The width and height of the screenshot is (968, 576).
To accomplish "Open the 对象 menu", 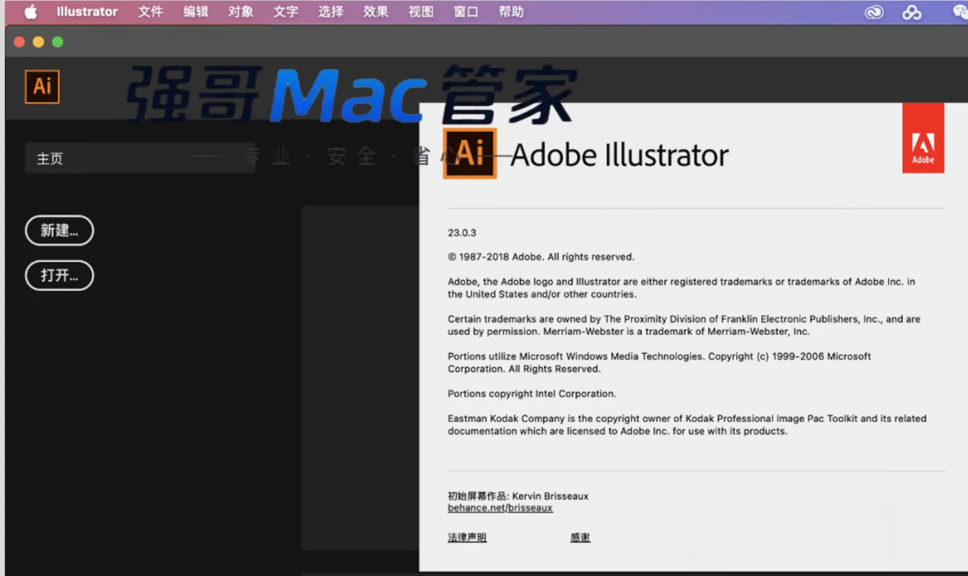I will [241, 11].
